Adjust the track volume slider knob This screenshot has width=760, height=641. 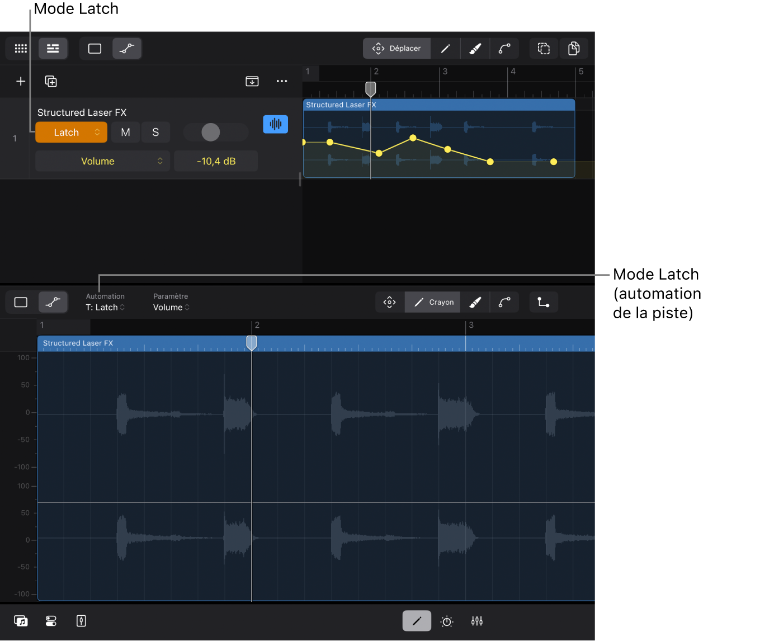tap(211, 133)
